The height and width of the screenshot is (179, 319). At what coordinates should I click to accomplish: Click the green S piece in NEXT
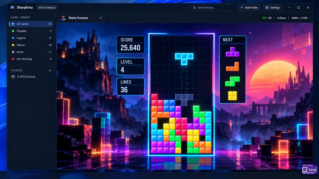coord(233,81)
